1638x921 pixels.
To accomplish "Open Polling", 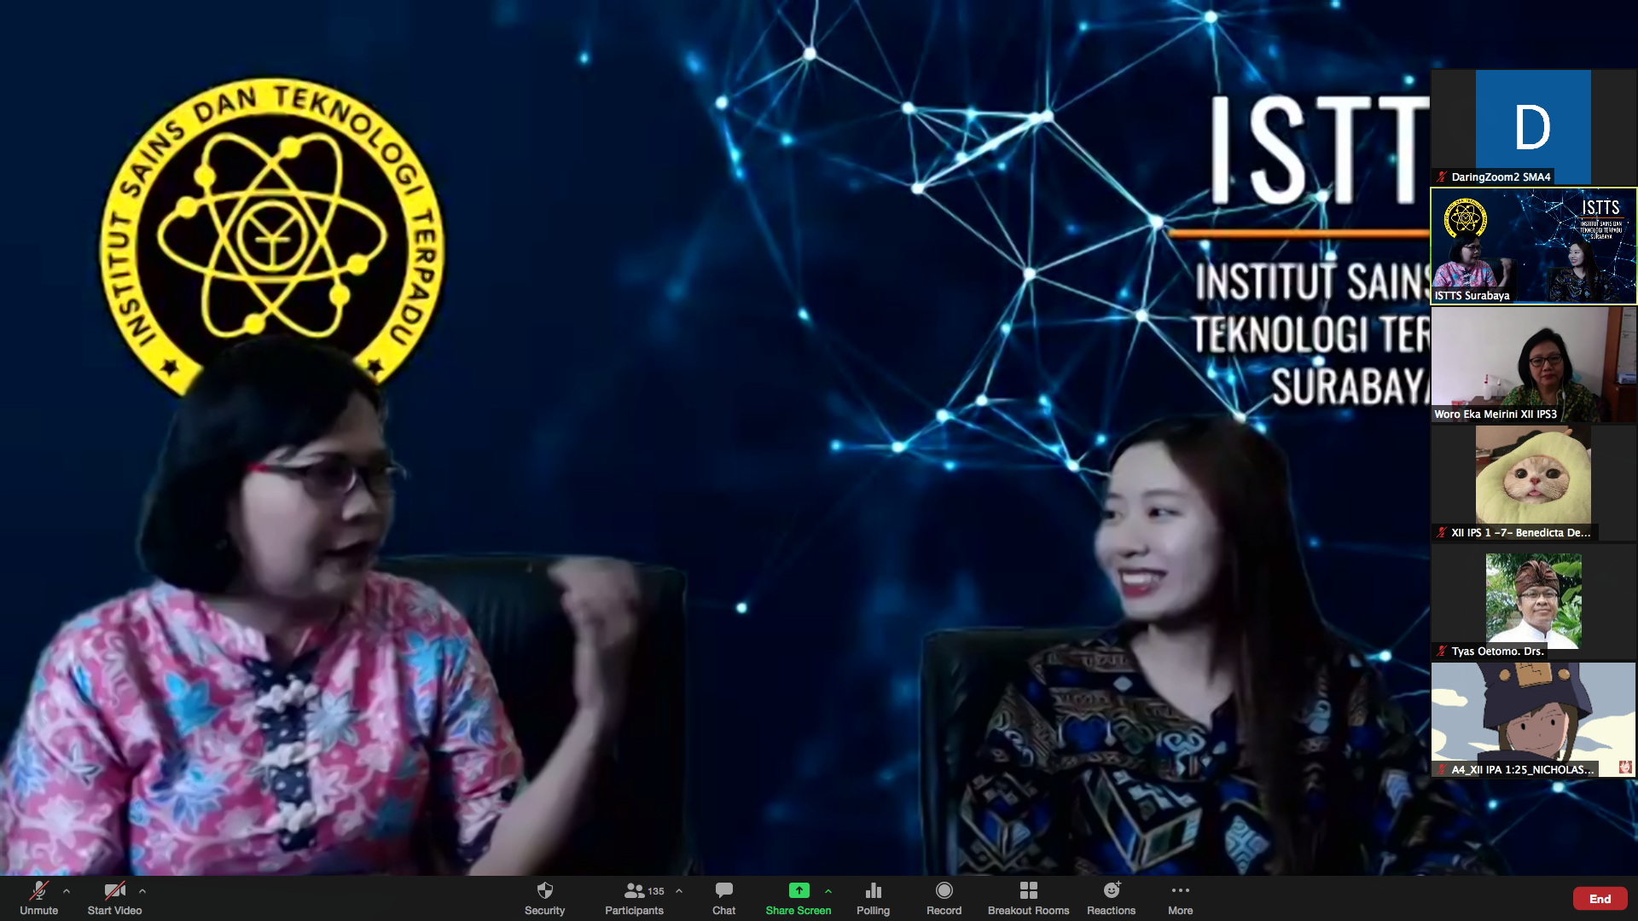I will tap(873, 898).
